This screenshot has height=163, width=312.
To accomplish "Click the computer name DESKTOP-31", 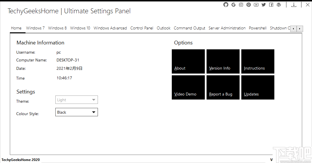I will click(68, 60).
